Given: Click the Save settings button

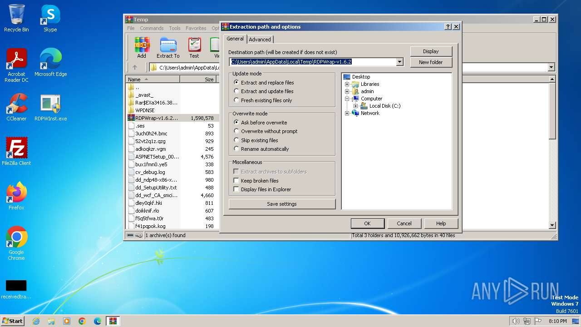Looking at the screenshot, I should [282, 204].
